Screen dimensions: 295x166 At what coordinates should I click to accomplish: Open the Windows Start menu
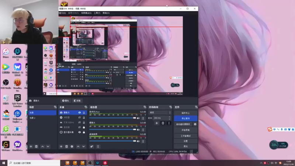coord(4,163)
